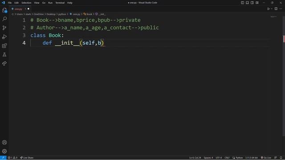Toggle the bottom panel layout icon
This screenshot has height=160, width=285.
[248, 3]
